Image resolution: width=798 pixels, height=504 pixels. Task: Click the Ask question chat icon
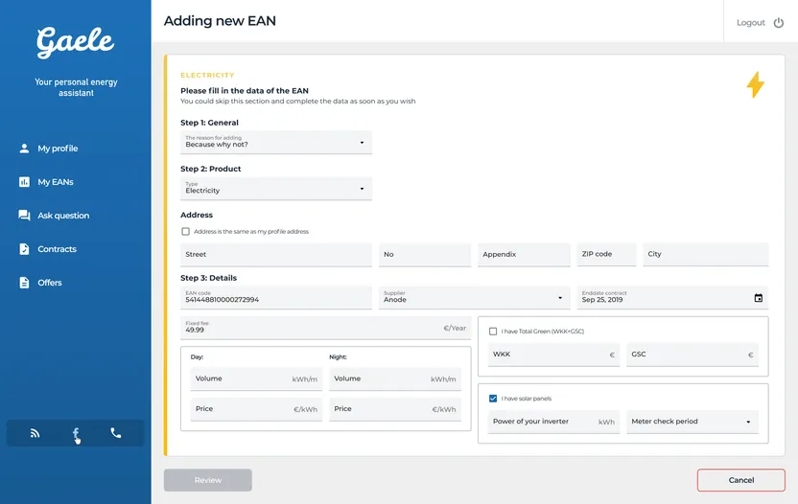click(x=24, y=216)
